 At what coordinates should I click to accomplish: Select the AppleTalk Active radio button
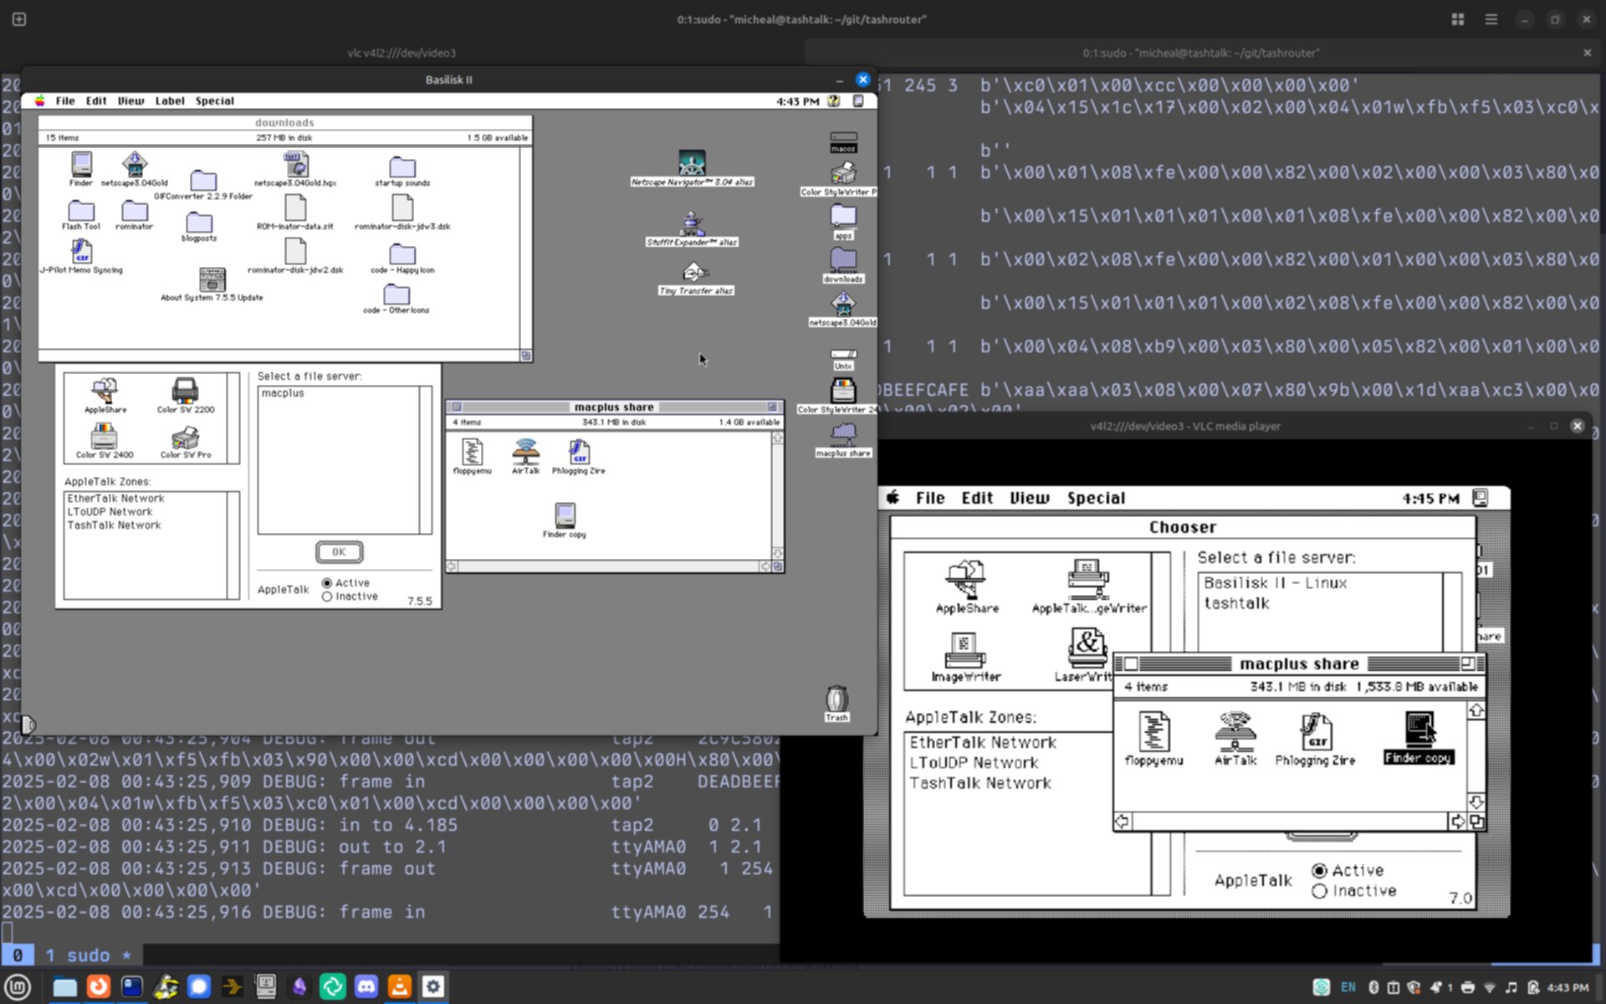pos(327,582)
